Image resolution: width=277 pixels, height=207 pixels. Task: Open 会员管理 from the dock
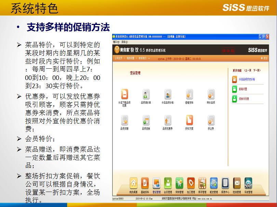168,183
